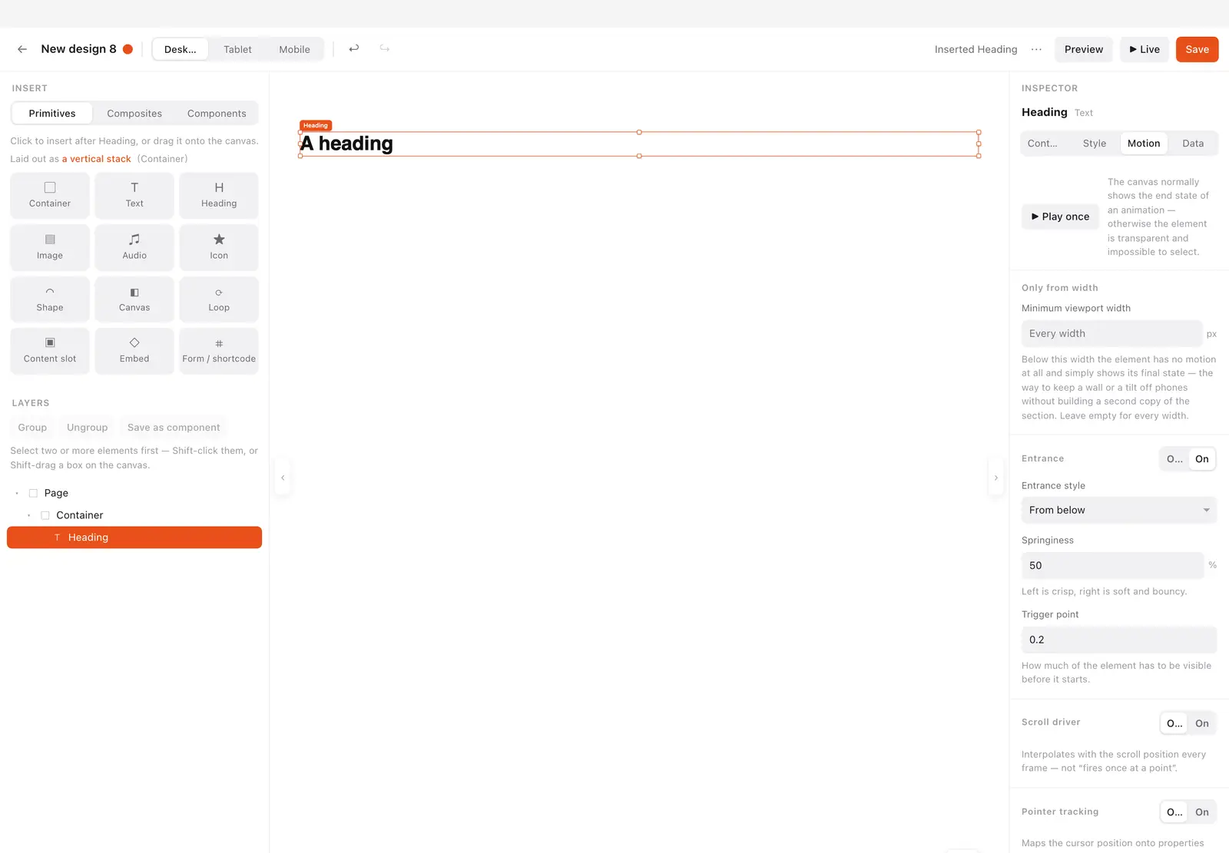The image size is (1229, 853).
Task: Open the Preview
Action: pos(1084,49)
